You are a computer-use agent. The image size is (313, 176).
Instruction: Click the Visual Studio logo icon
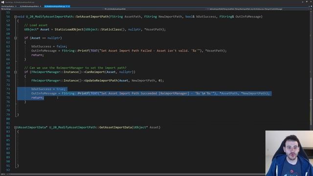pos(3,2)
